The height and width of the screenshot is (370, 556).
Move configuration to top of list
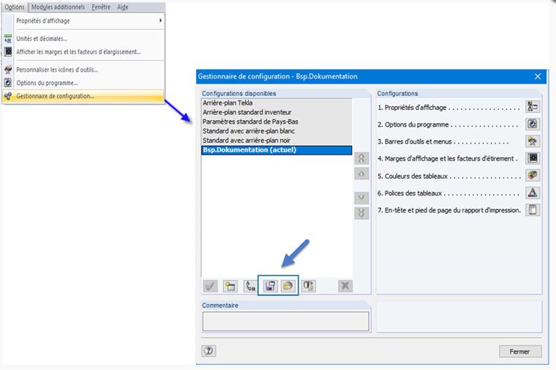pos(361,158)
